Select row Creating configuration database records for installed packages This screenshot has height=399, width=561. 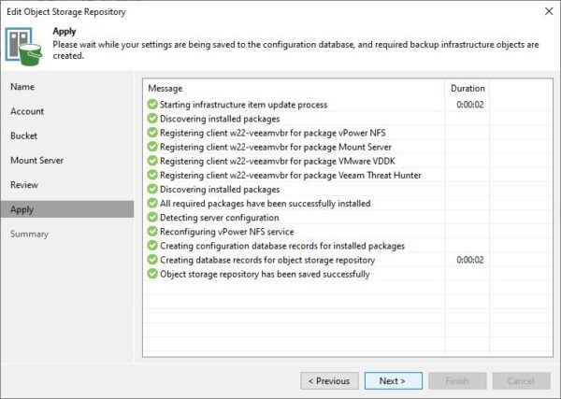click(348, 246)
